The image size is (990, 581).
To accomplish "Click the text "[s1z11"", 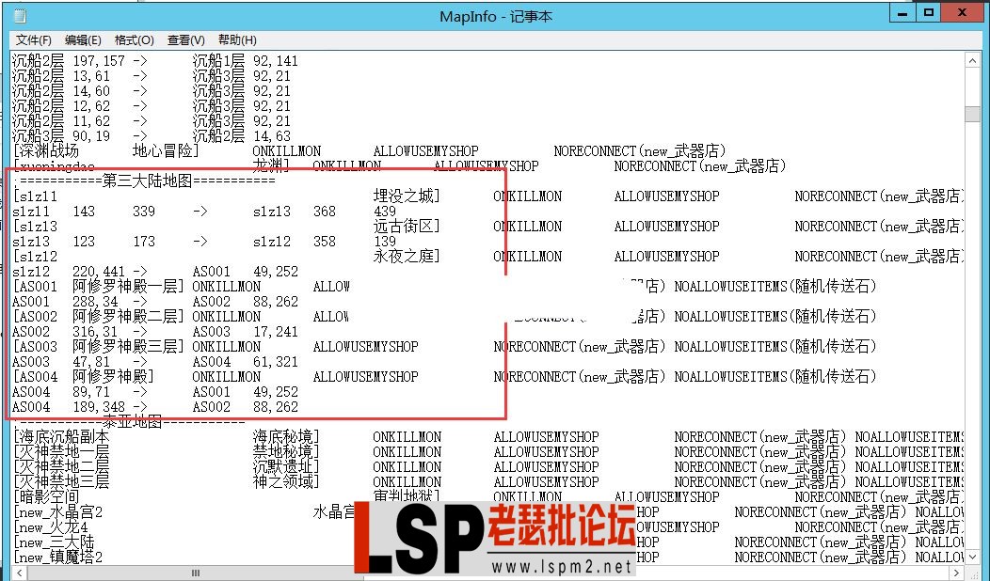I will (x=35, y=196).
